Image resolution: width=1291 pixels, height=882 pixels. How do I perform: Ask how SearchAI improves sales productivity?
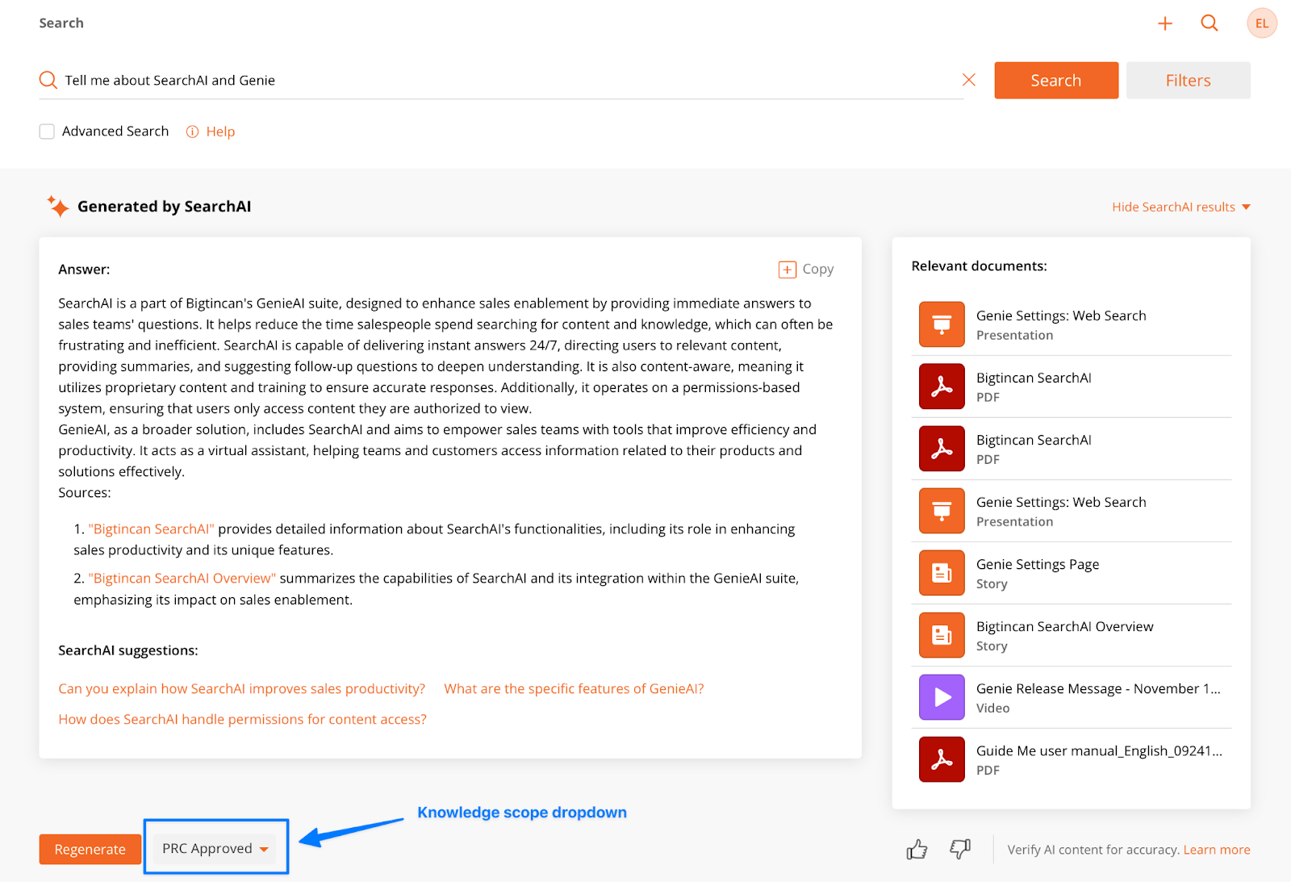point(241,689)
